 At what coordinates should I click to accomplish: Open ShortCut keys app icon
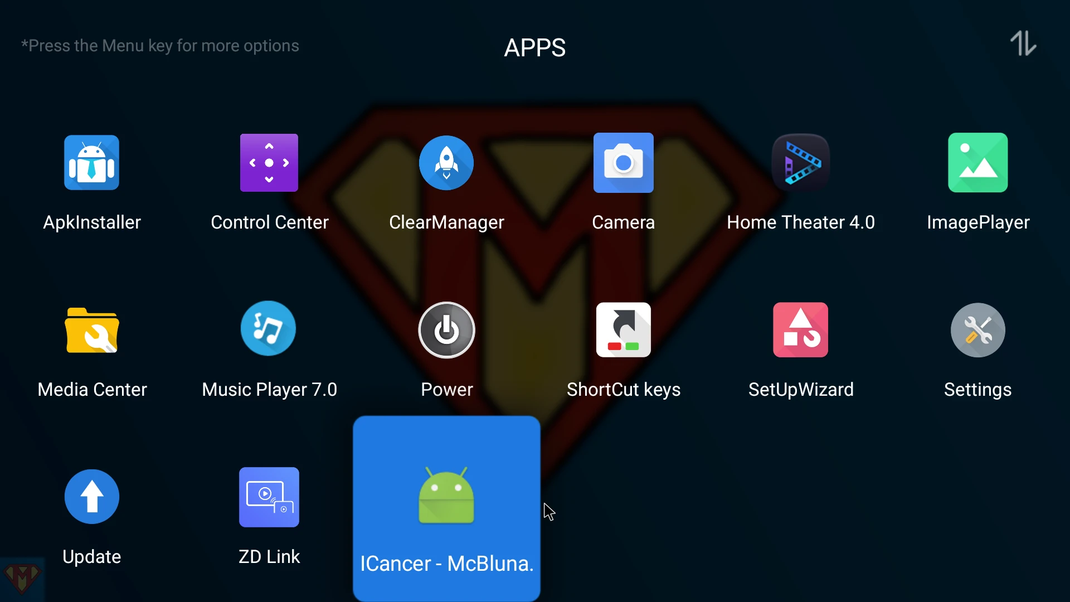[x=624, y=330]
